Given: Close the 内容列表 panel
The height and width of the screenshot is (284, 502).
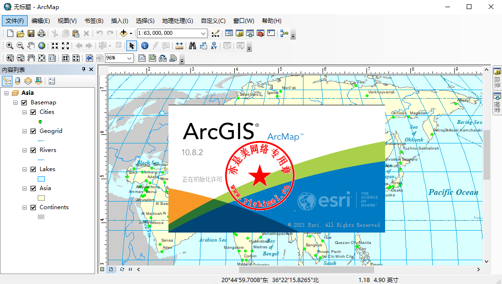Looking at the screenshot, I should 91,70.
